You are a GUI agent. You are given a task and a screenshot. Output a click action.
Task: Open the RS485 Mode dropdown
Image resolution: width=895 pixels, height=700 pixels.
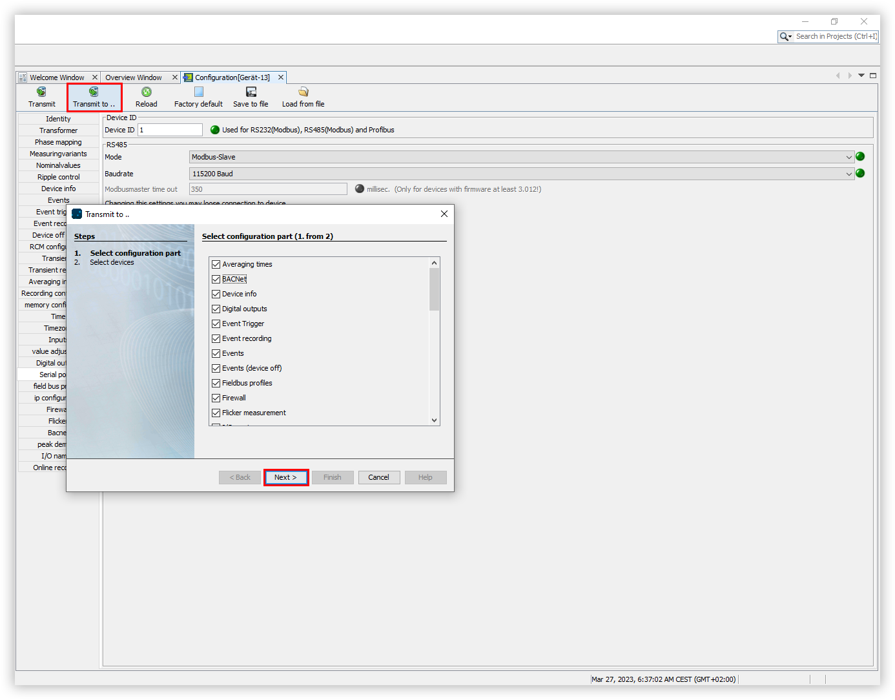point(850,156)
